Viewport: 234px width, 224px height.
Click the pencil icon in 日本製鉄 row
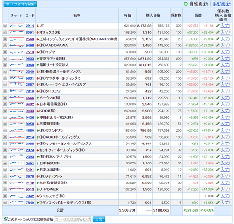pyautogui.click(x=218, y=163)
